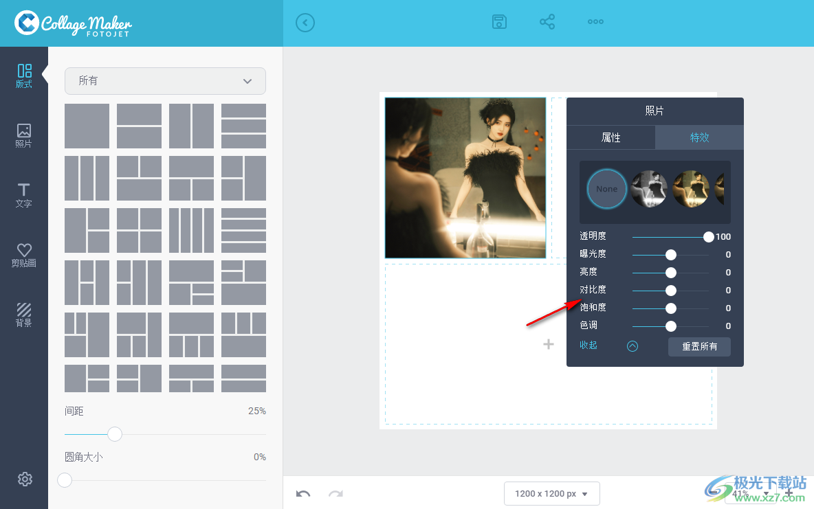814x509 pixels.
Task: Select the photo in the collage cell
Action: pyautogui.click(x=465, y=177)
